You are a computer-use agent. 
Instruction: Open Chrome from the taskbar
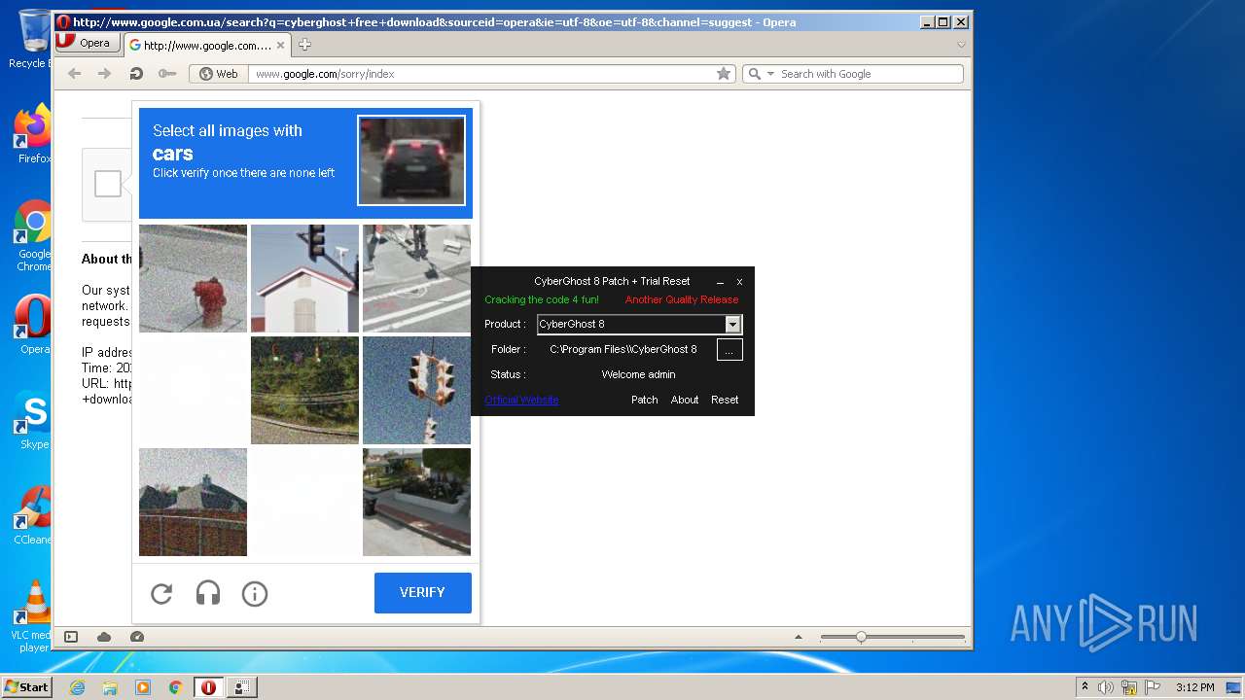pyautogui.click(x=175, y=687)
